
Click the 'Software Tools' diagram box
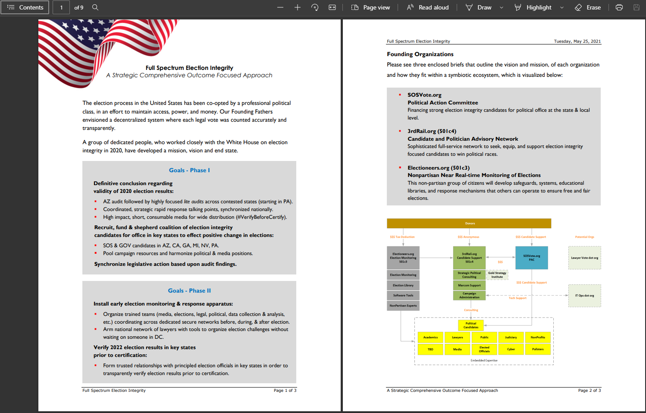[x=403, y=296]
